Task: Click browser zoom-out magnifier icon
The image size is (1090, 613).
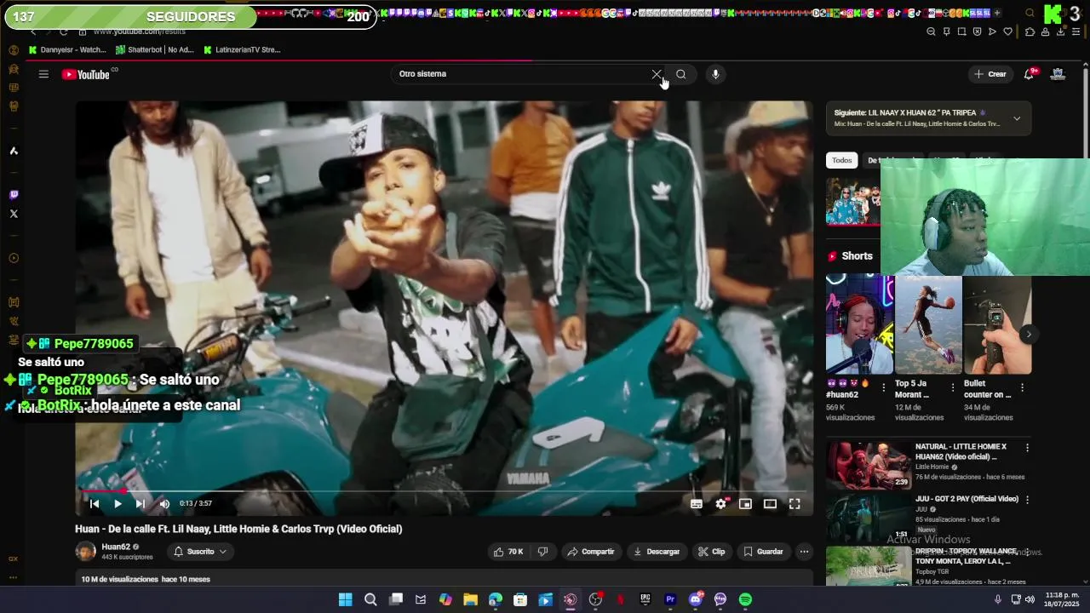Action: point(931,32)
